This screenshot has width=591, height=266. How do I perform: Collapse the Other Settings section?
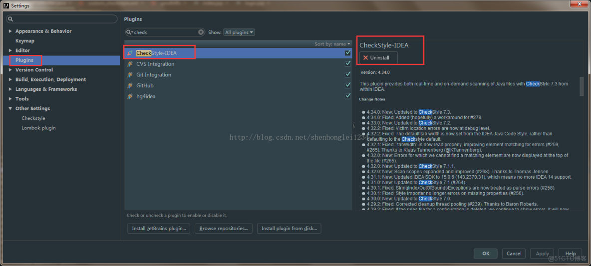coord(10,108)
